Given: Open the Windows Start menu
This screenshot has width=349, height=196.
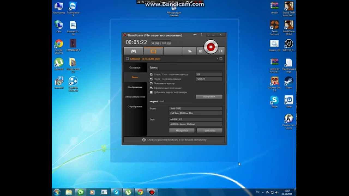Looking at the screenshot, I should 57,192.
